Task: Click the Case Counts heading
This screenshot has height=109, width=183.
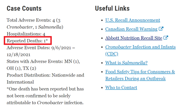Action: point(24,8)
